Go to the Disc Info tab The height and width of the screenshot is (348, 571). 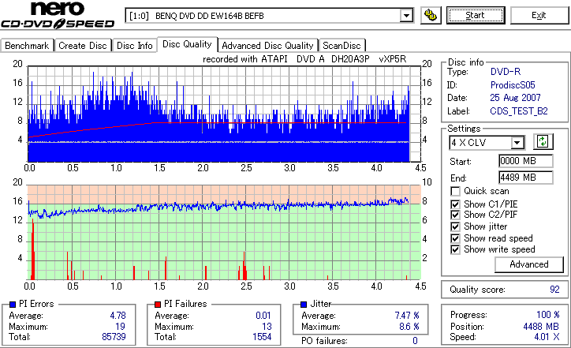tap(134, 46)
